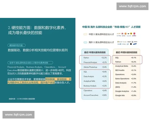
Task: Click the +2.5% value
Action: [134, 79]
